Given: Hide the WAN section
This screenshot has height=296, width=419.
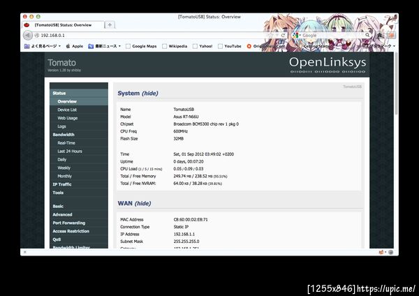Looking at the screenshot, I should click(142, 203).
